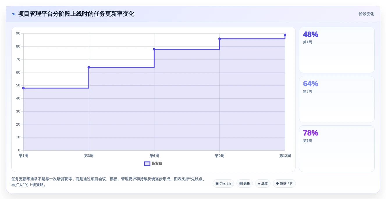Screen dimensions: 386x199
Task: Click the 第3周 x-axis label
Action: [89, 156]
